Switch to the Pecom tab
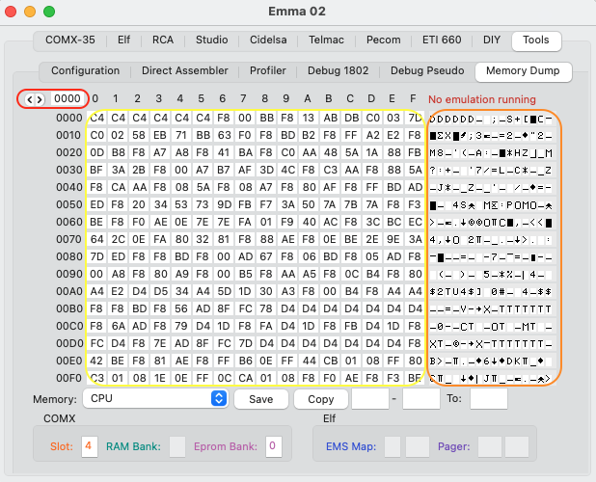The width and height of the screenshot is (596, 482). tap(383, 40)
